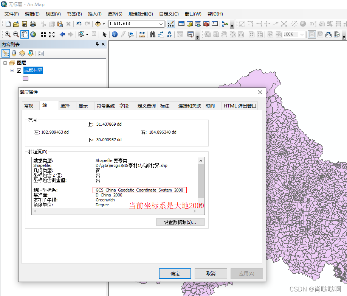Viewport: 347px width, 296px height.
Task: Open the Editor toolbar icon
Action: [x=171, y=24]
